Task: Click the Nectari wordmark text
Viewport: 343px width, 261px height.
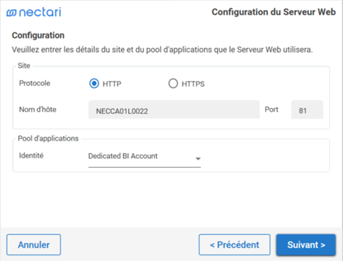Action: pyautogui.click(x=40, y=12)
